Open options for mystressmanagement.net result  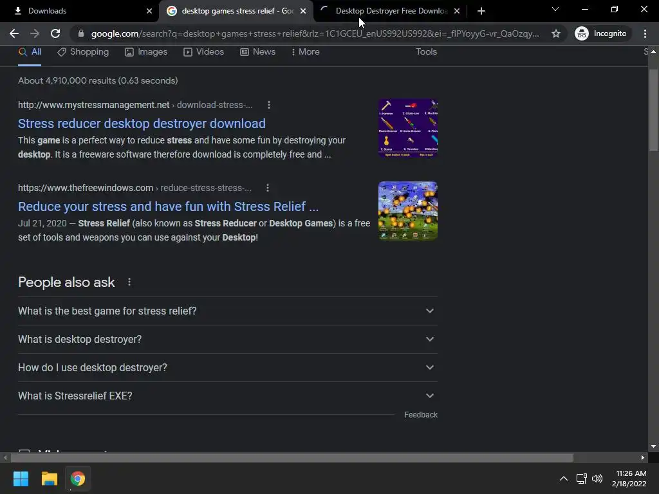point(269,105)
